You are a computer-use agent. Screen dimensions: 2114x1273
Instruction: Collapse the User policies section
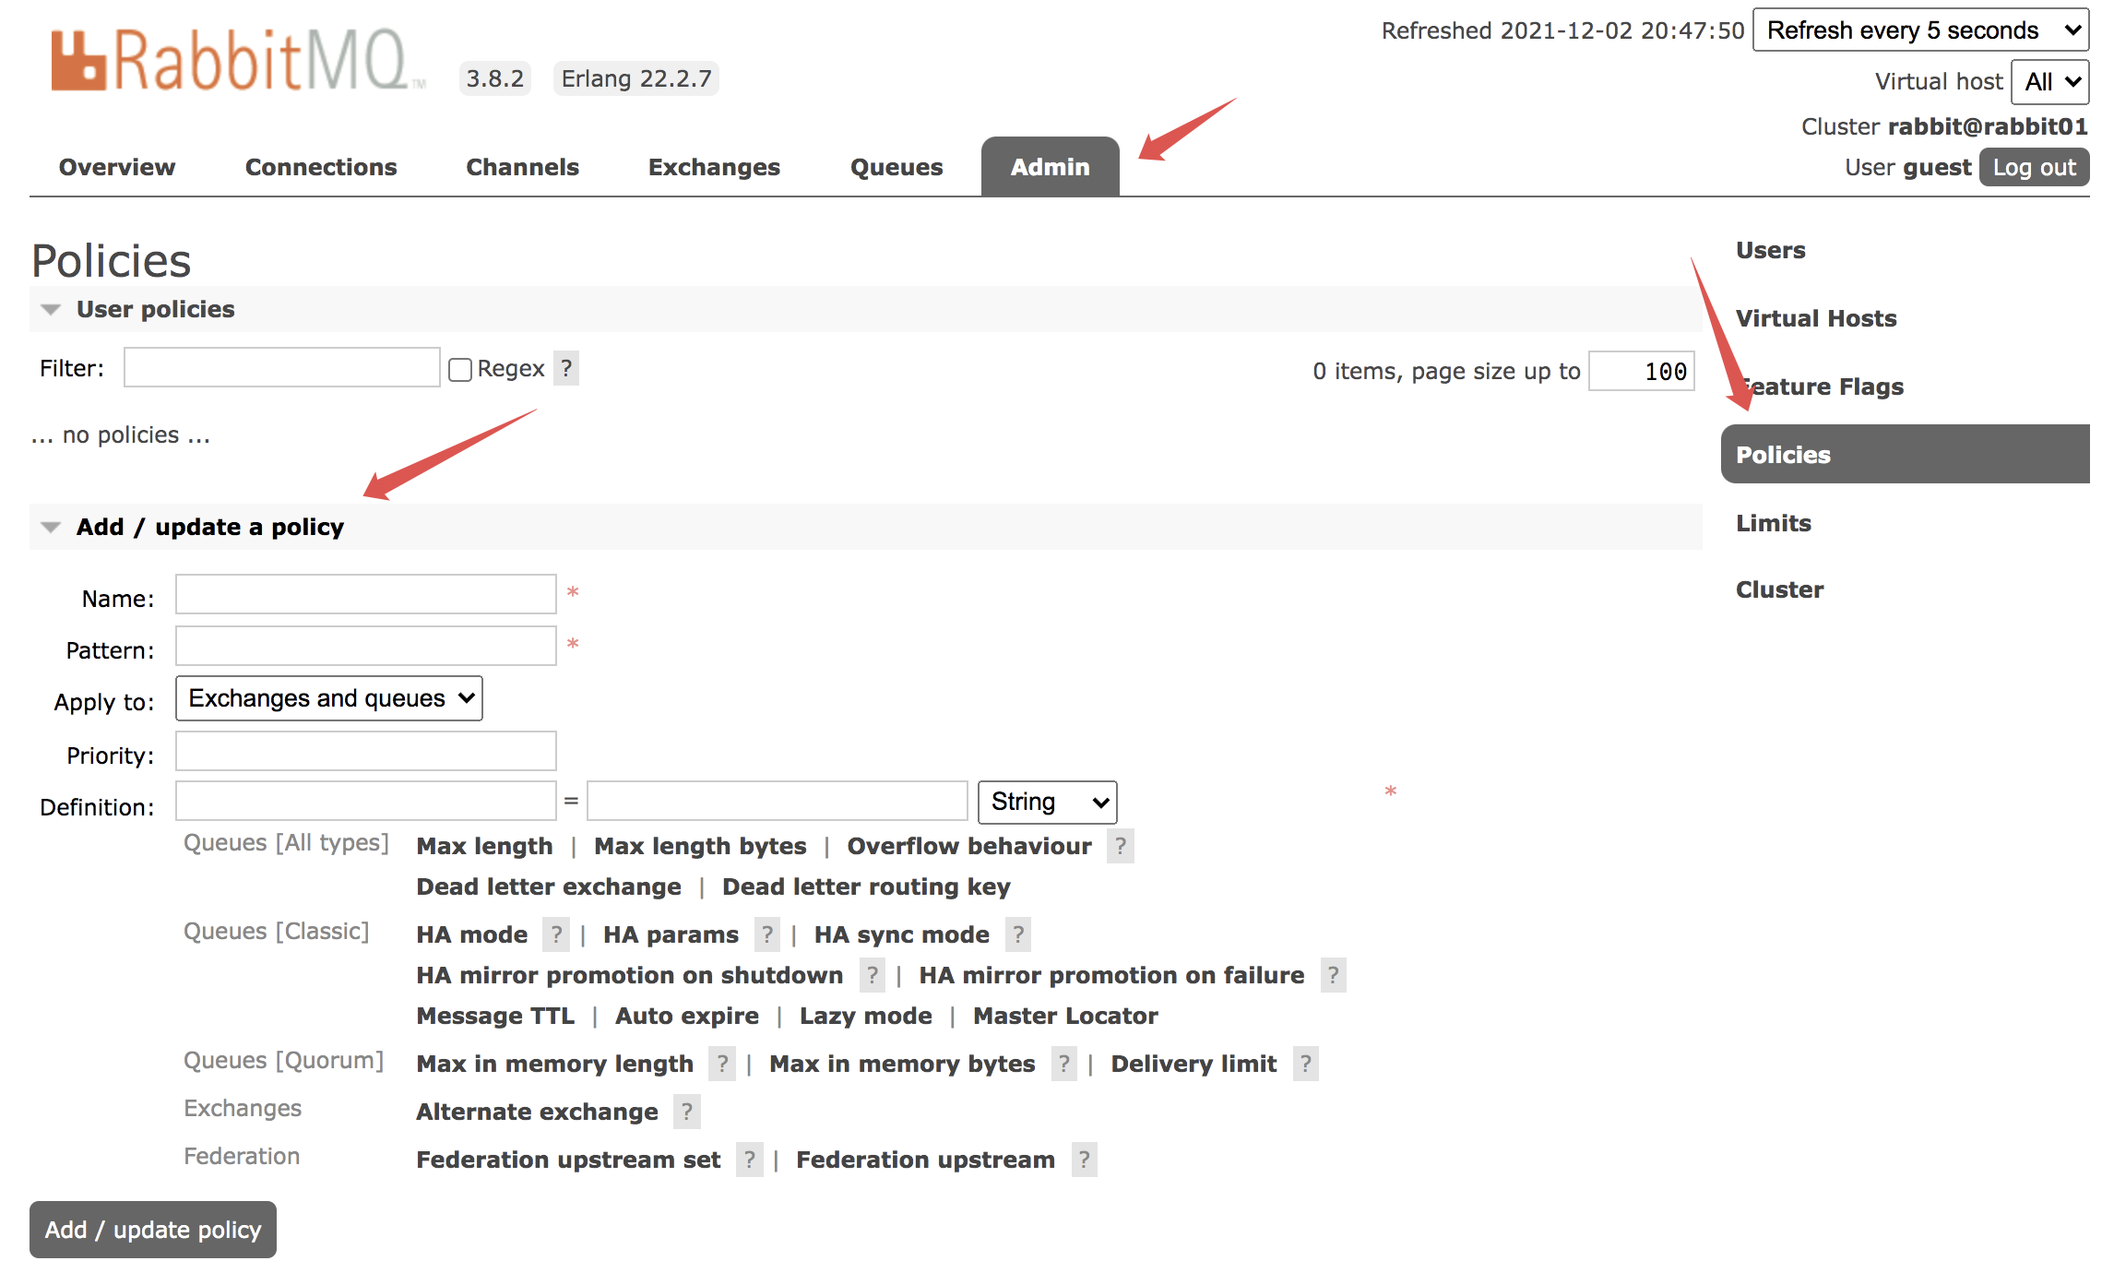[155, 309]
